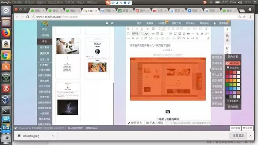Viewport: 258px width, 145px height.
Task: Click the redo arrow in toolbar
Action: click(192, 38)
